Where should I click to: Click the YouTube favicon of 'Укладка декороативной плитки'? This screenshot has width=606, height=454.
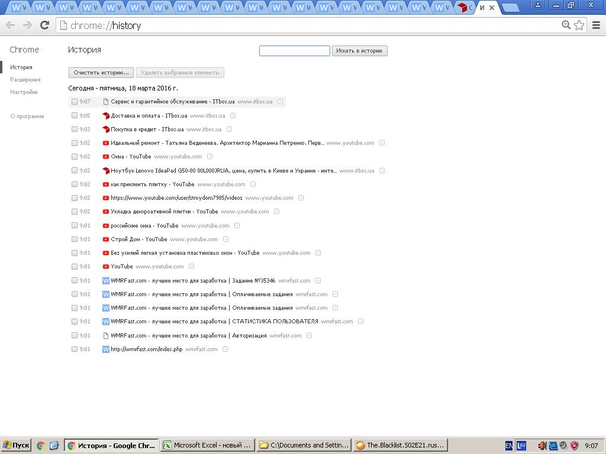pyautogui.click(x=106, y=212)
